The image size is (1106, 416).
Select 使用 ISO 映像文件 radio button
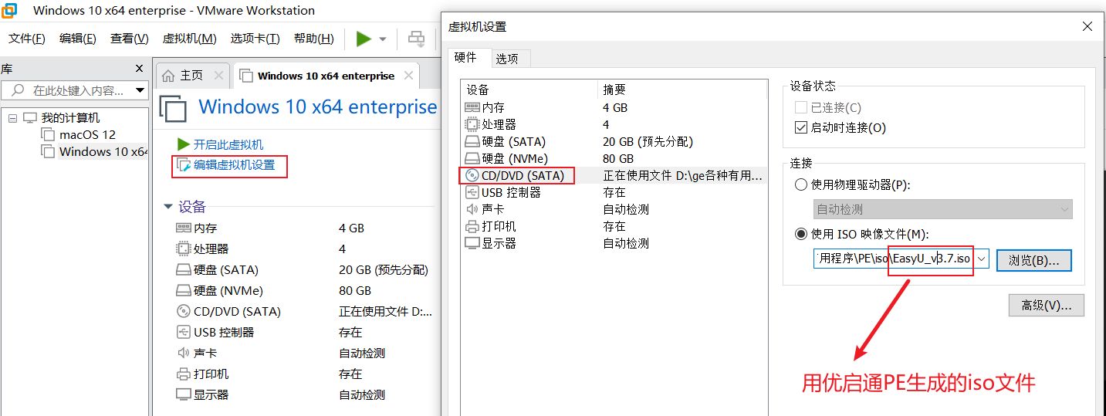tap(800, 234)
